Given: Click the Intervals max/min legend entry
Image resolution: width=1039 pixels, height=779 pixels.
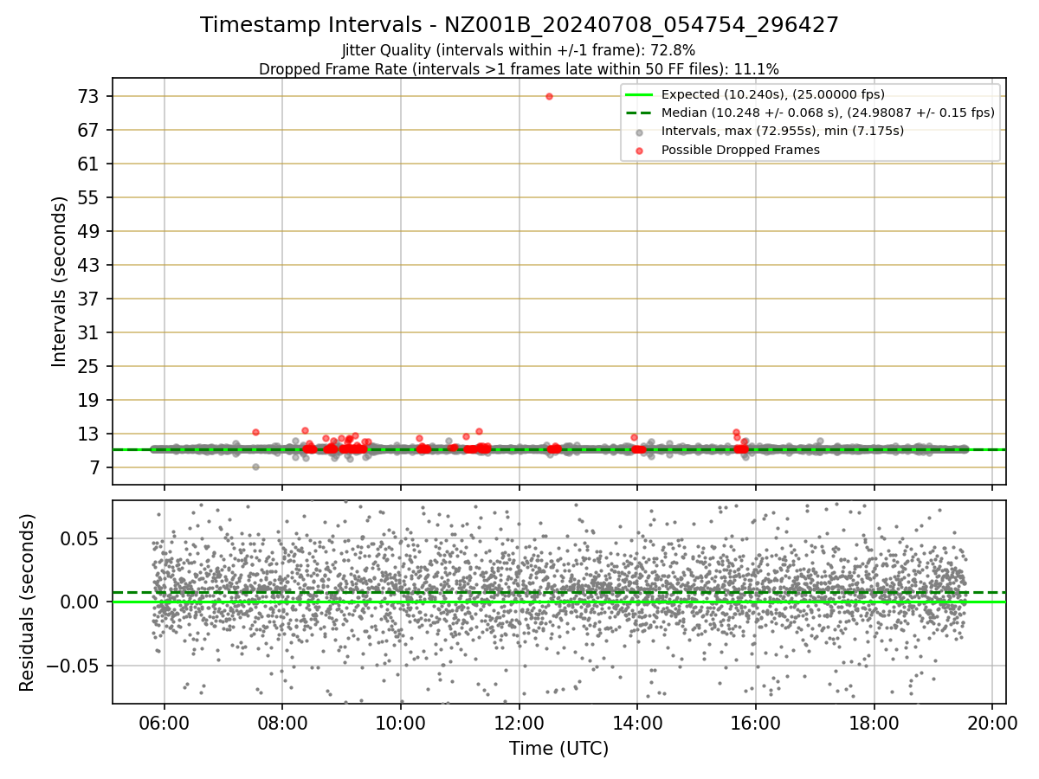Looking at the screenshot, I should pyautogui.click(x=783, y=132).
